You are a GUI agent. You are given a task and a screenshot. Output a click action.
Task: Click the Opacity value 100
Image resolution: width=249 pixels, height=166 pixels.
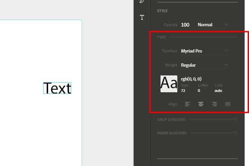[185, 25]
